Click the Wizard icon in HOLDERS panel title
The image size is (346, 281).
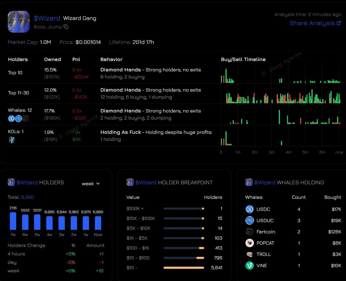tap(11, 182)
